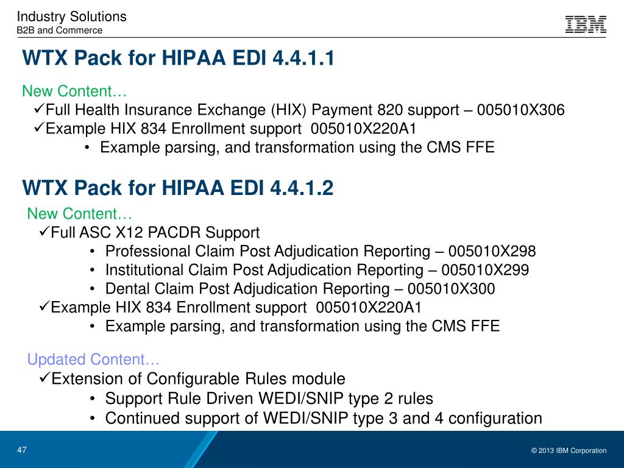The height and width of the screenshot is (468, 624).
Task: Click the Professional Claim Post Adjudication Reporting line
Action: [x=321, y=251]
